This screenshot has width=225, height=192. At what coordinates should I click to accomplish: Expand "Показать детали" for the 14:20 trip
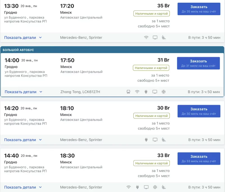(23, 140)
